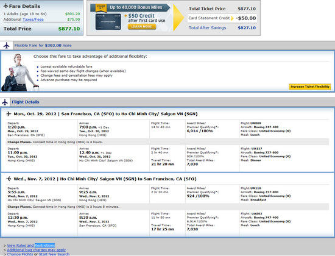
Task: Click the traveler woman image in flexible fare
Action: (x=20, y=73)
